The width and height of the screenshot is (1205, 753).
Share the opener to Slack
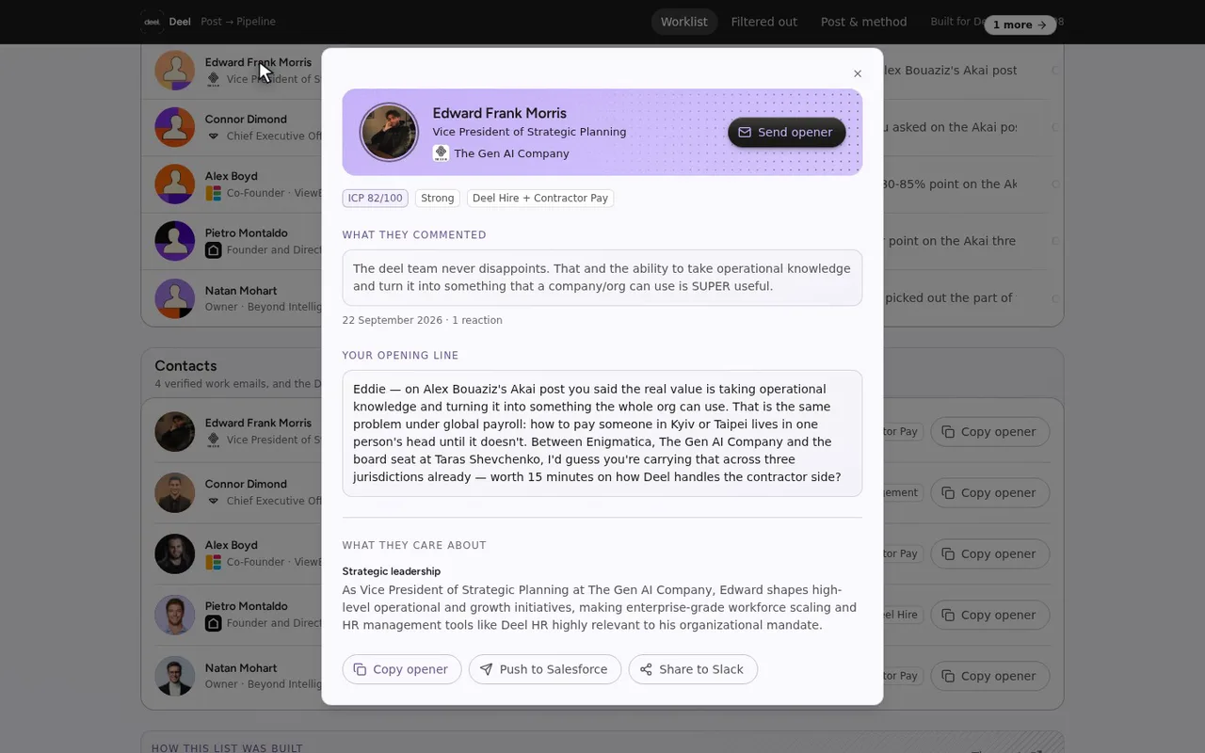tap(693, 669)
